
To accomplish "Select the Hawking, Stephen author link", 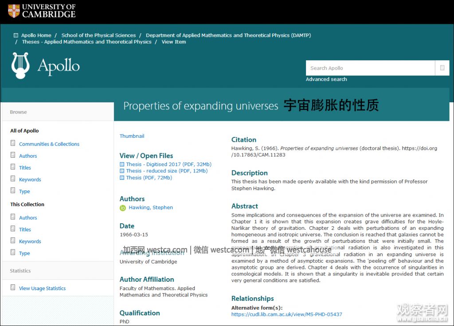I will (x=151, y=208).
